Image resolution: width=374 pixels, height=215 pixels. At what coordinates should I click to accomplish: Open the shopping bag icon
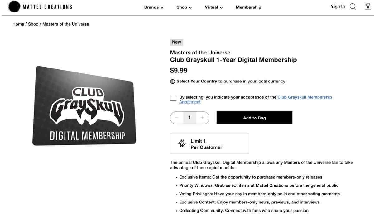[368, 7]
